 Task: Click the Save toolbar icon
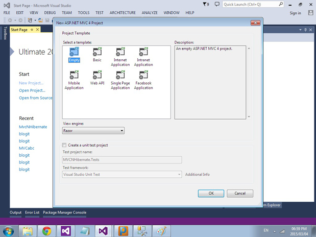point(47,20)
